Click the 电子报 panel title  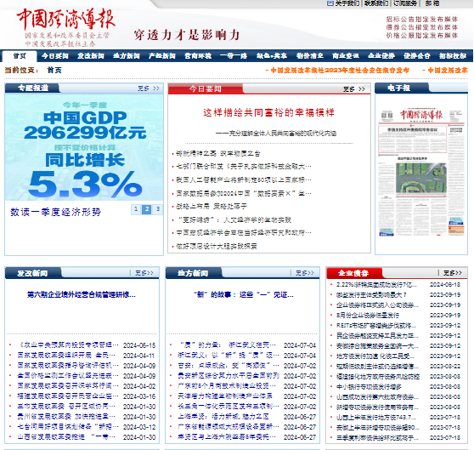pyautogui.click(x=398, y=88)
